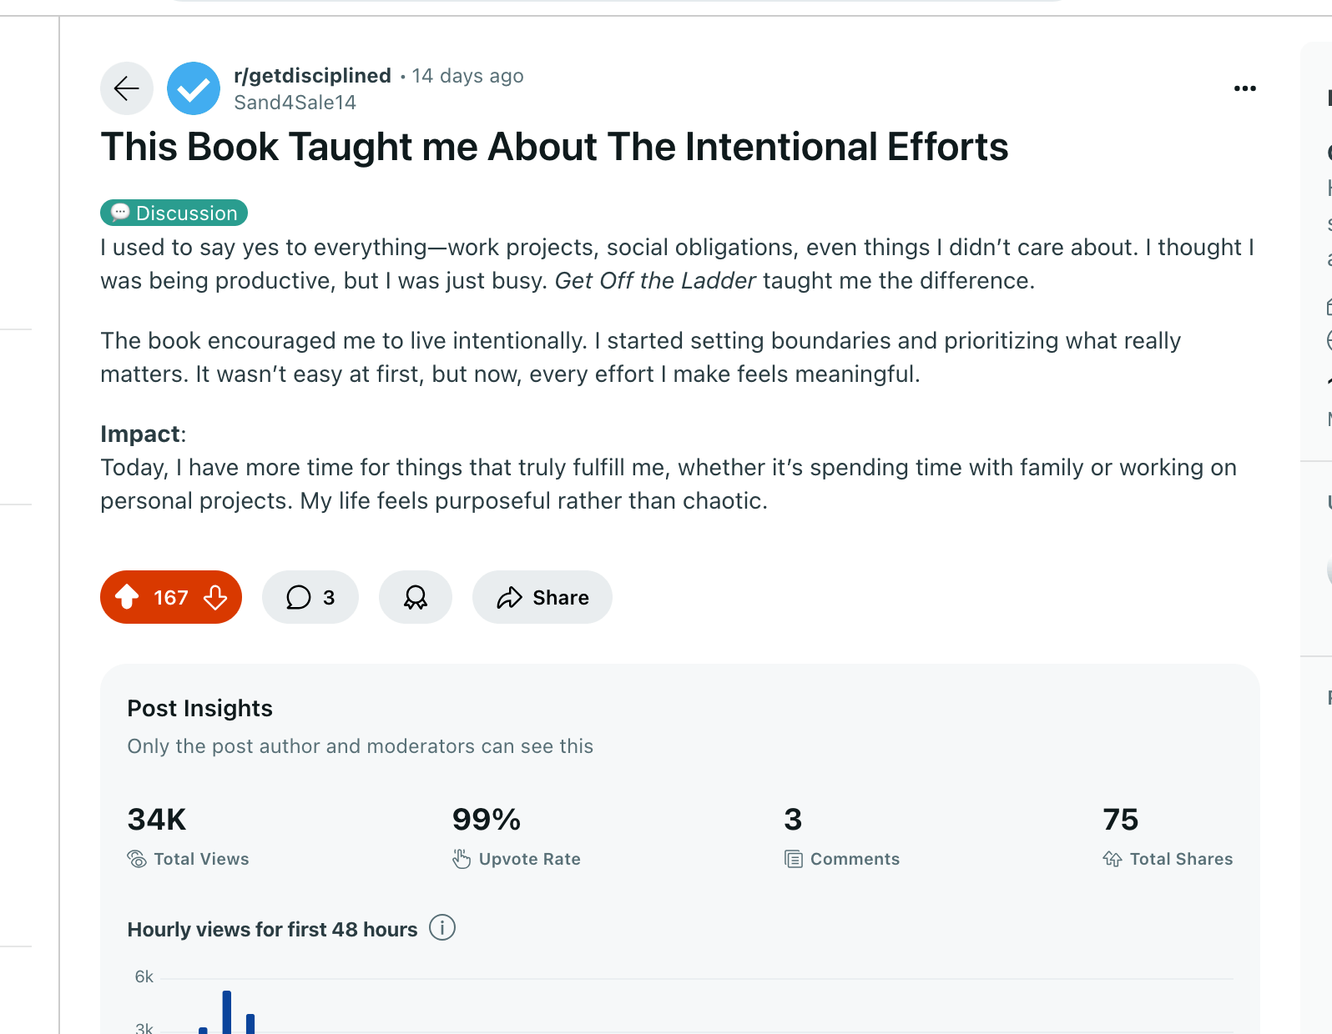Screen dimensions: 1332x1034
Task: Open the Sand4Sale14 user profile
Action: (x=295, y=103)
